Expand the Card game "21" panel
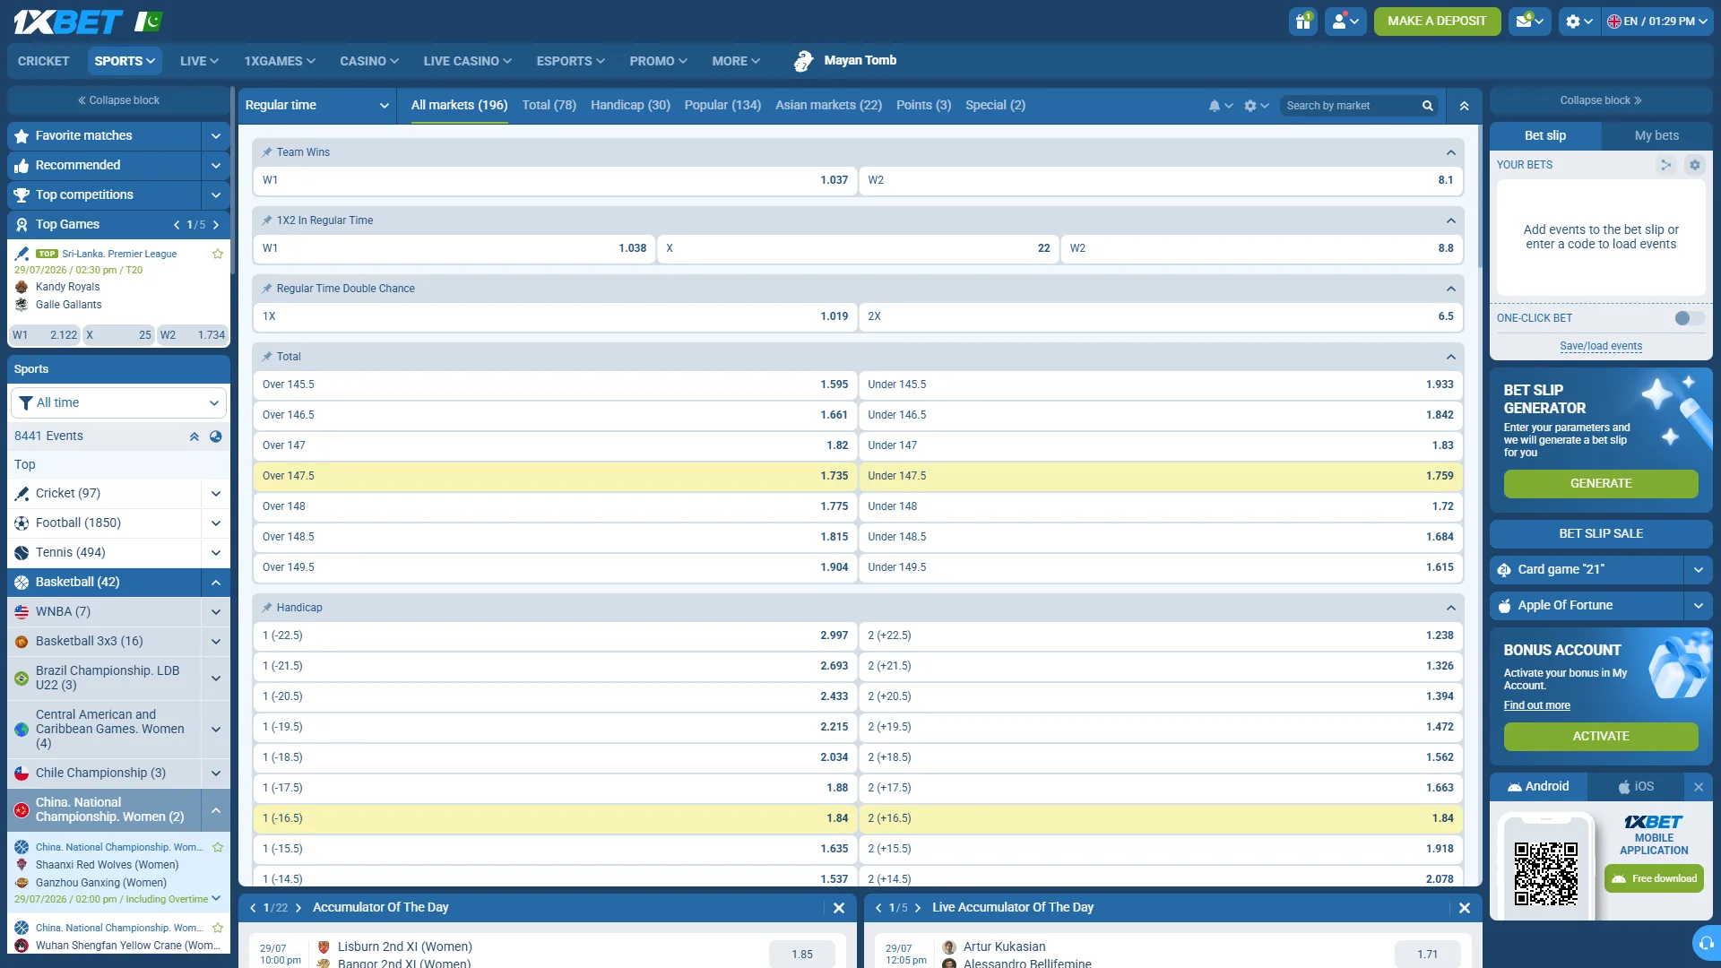This screenshot has width=1721, height=968. (1698, 570)
